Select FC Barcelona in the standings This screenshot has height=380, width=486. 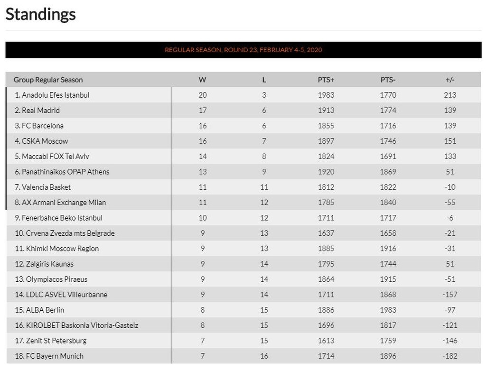point(43,126)
